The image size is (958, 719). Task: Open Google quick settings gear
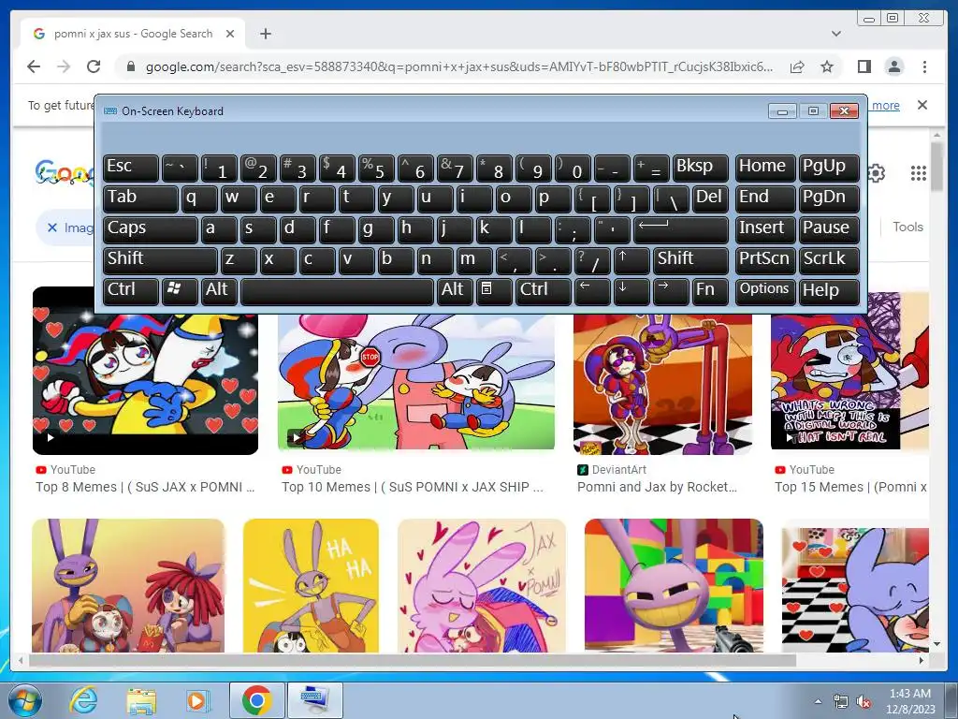tap(876, 173)
